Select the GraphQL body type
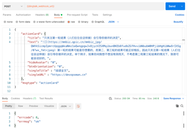The height and width of the screenshot is (131, 188). (x=98, y=22)
